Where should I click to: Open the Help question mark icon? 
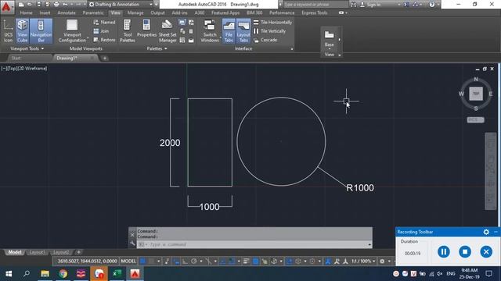431,5
